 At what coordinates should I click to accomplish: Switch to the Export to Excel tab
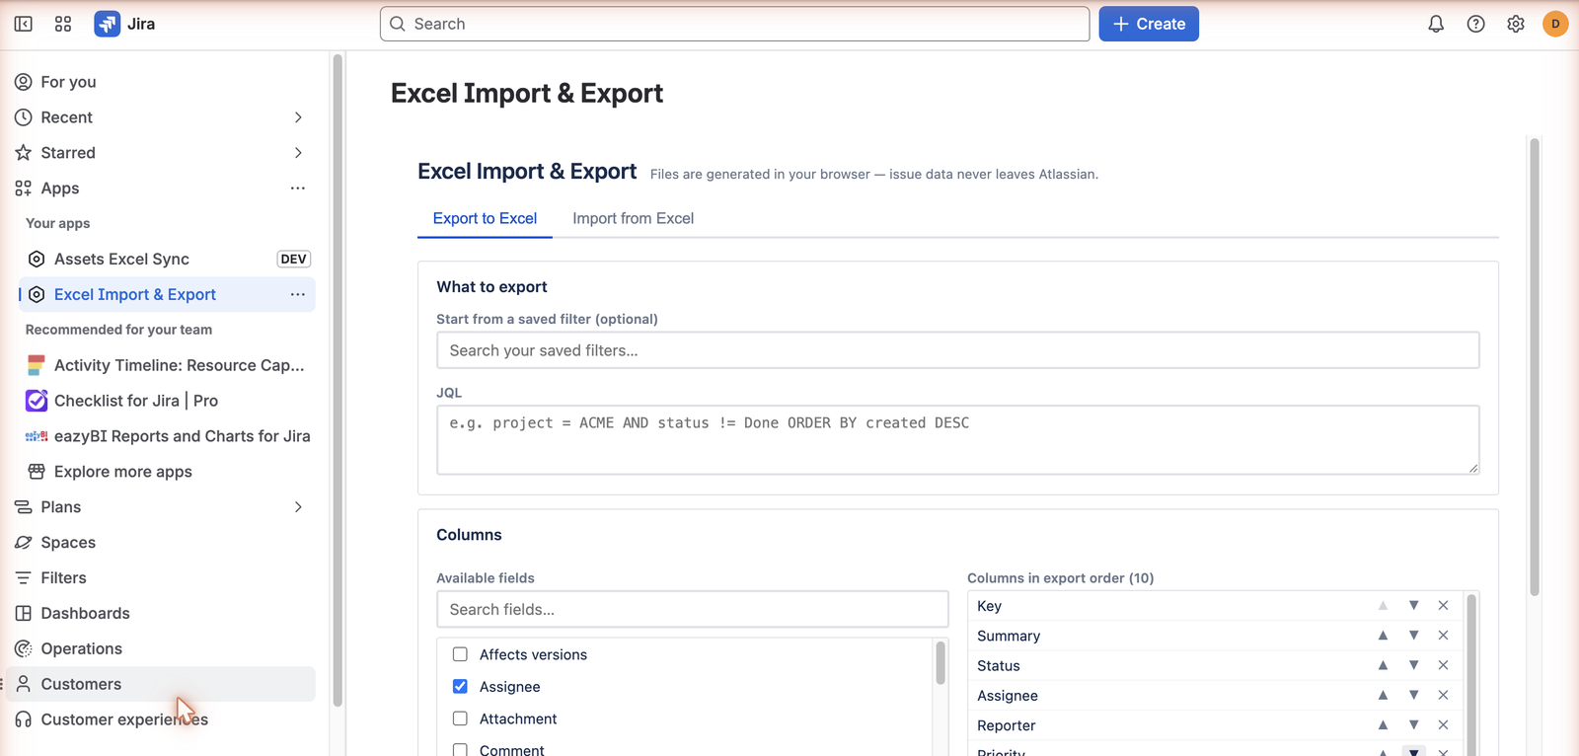coord(485,218)
